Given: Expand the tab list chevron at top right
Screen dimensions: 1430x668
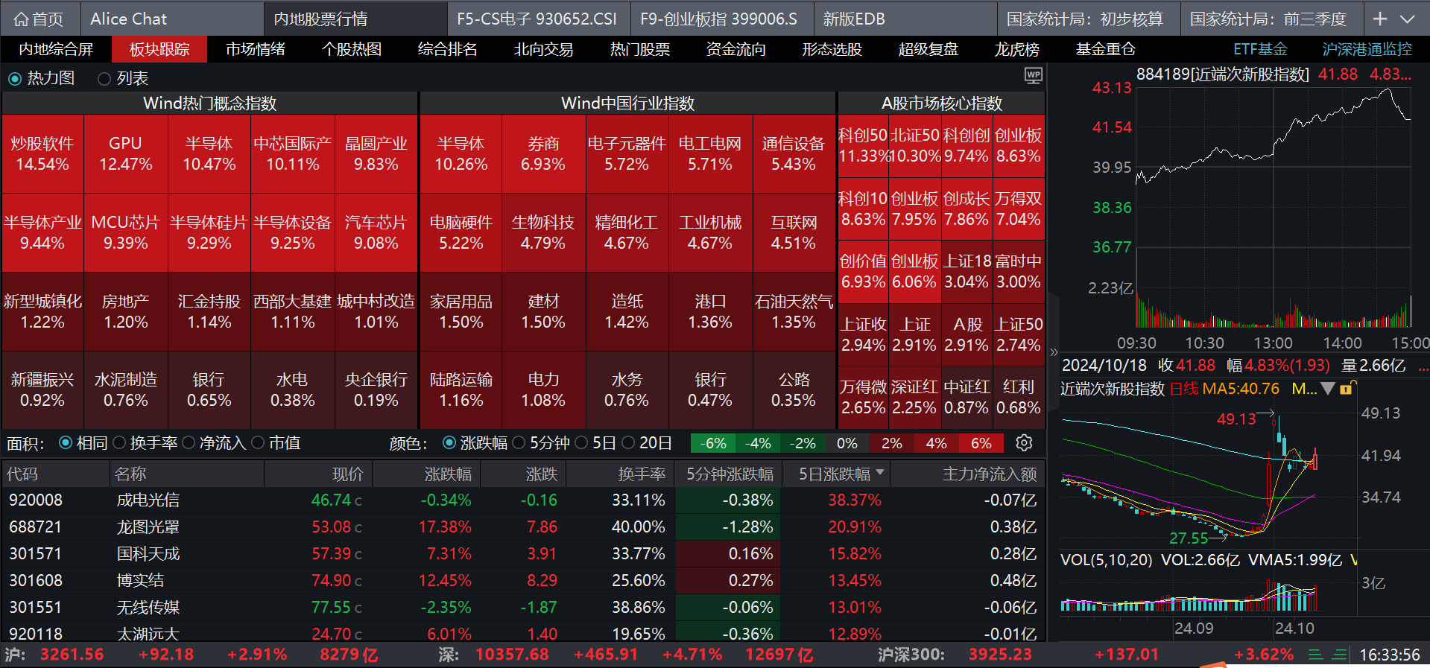Looking at the screenshot, I should coord(1407,19).
